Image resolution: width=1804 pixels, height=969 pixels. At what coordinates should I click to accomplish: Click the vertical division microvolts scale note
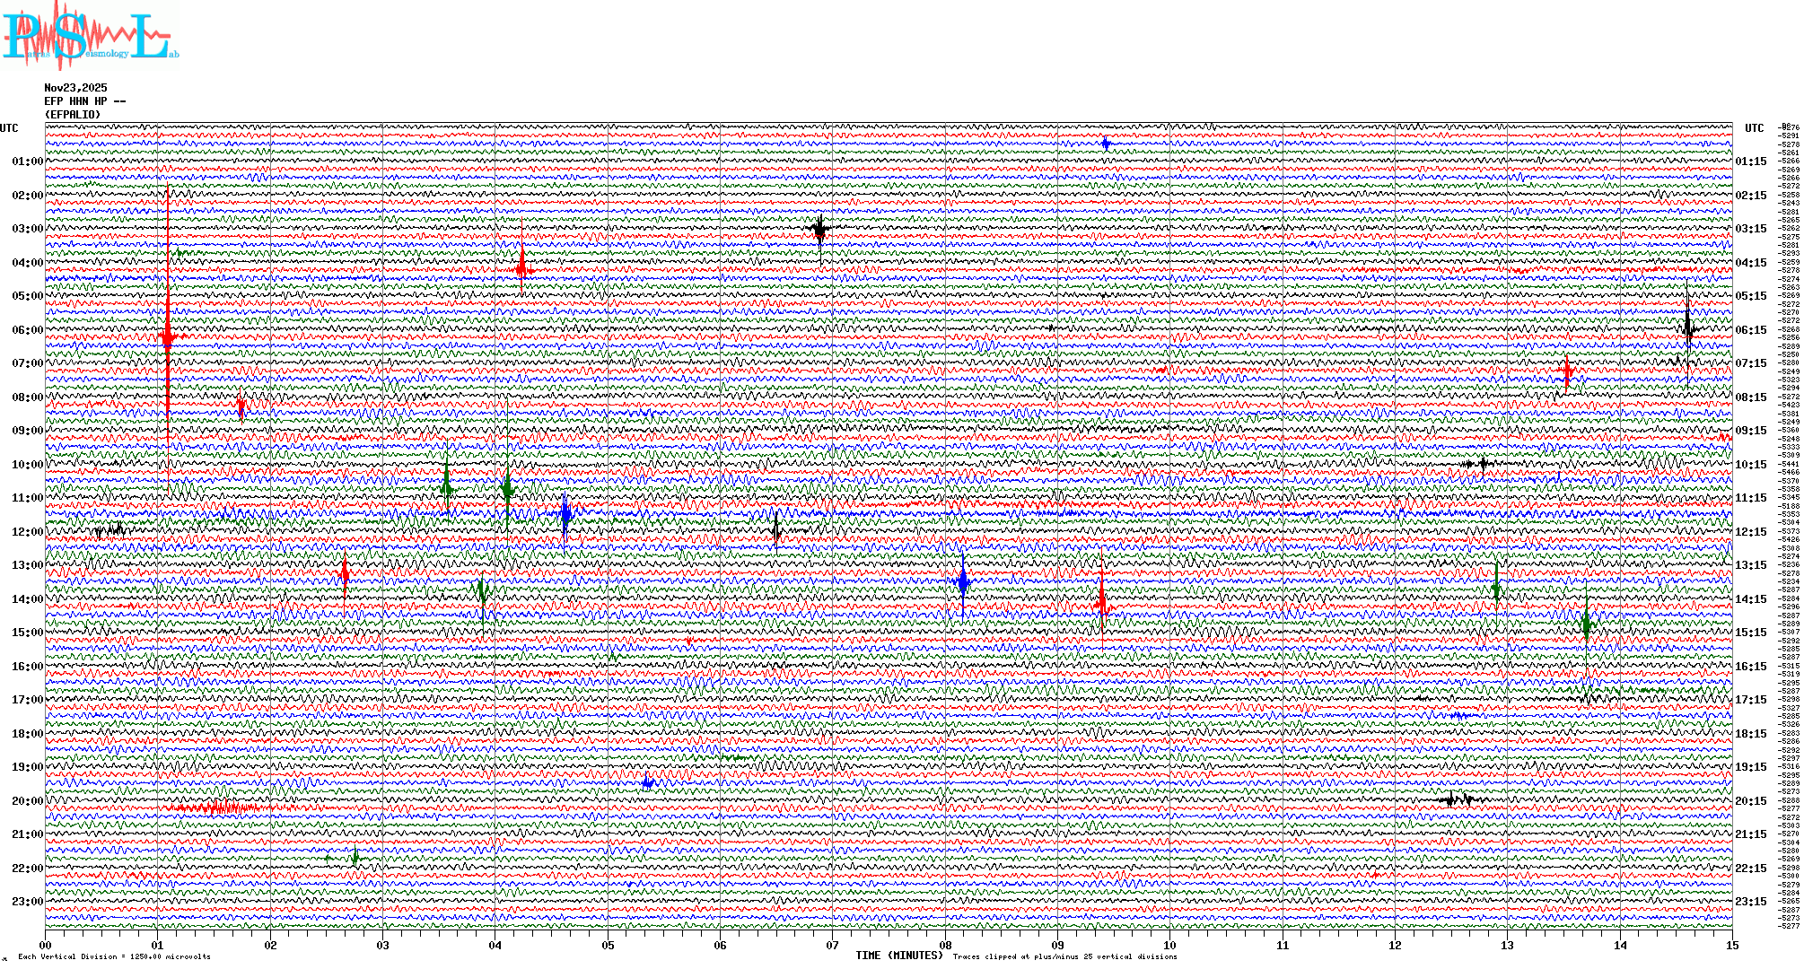[x=114, y=956]
